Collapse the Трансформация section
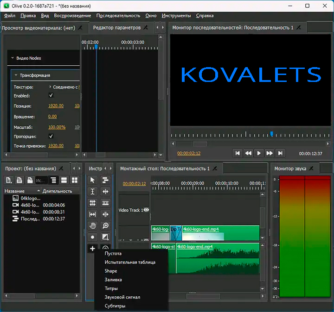This screenshot has height=312, width=334. [x=16, y=75]
